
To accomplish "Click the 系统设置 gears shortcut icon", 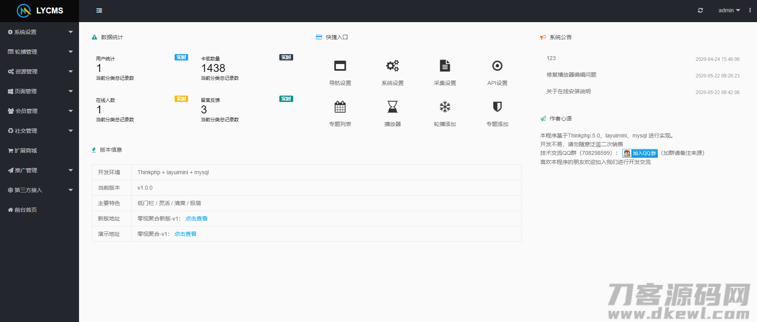I will coord(392,66).
